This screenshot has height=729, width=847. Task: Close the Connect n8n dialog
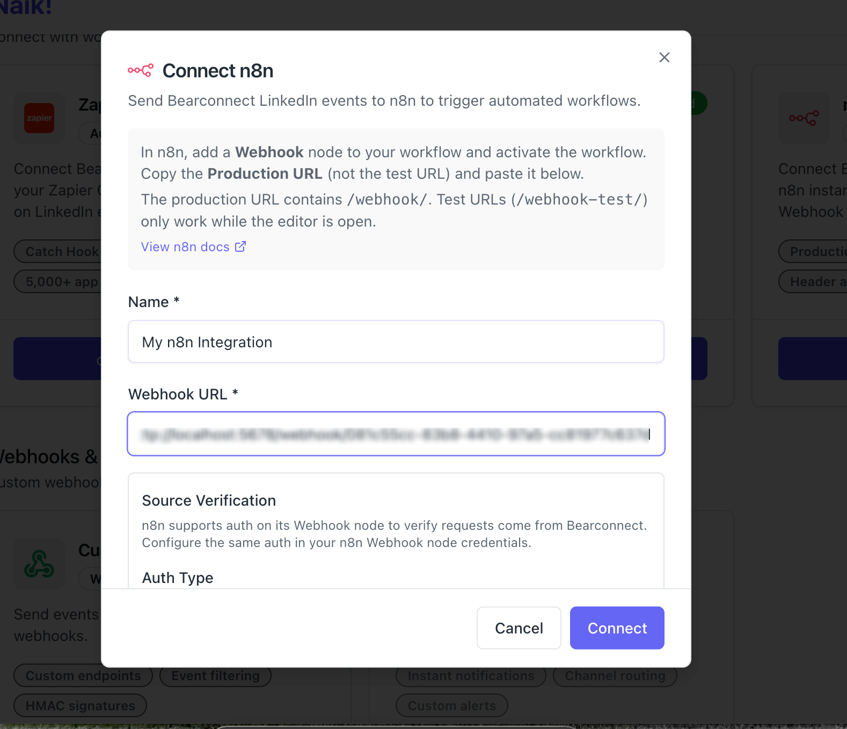pyautogui.click(x=664, y=57)
